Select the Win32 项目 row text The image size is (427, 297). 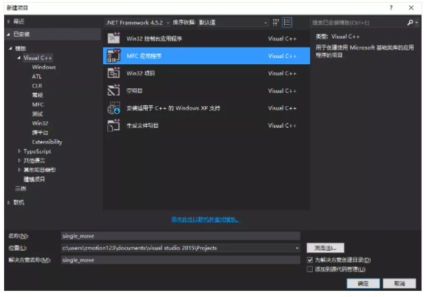coord(141,73)
